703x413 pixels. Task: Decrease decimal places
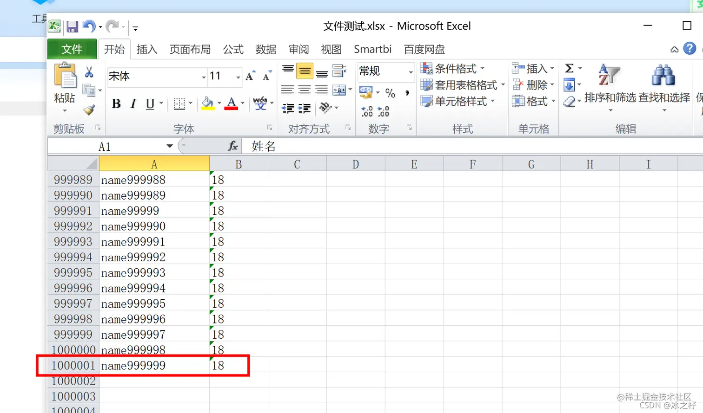(x=384, y=111)
